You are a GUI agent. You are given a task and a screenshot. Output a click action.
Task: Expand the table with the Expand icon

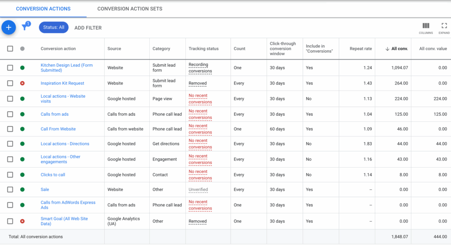pos(444,26)
